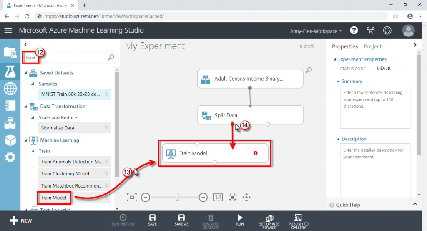Click the canvas search magnifier icon
427x231 pixels.
click(x=309, y=70)
